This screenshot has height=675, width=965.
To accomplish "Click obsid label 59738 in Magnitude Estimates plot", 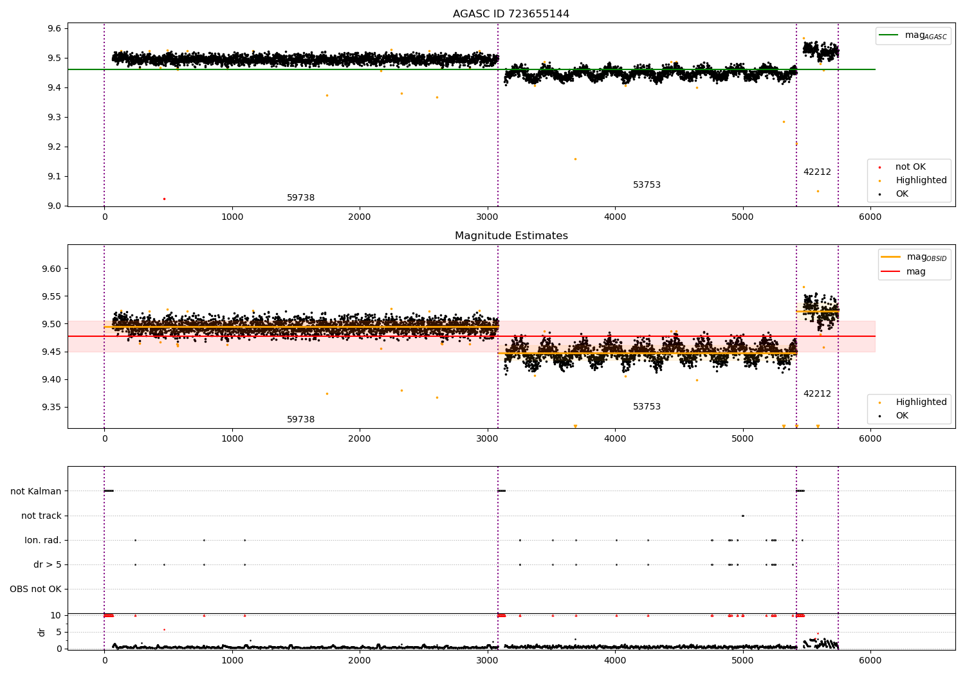I will point(300,420).
